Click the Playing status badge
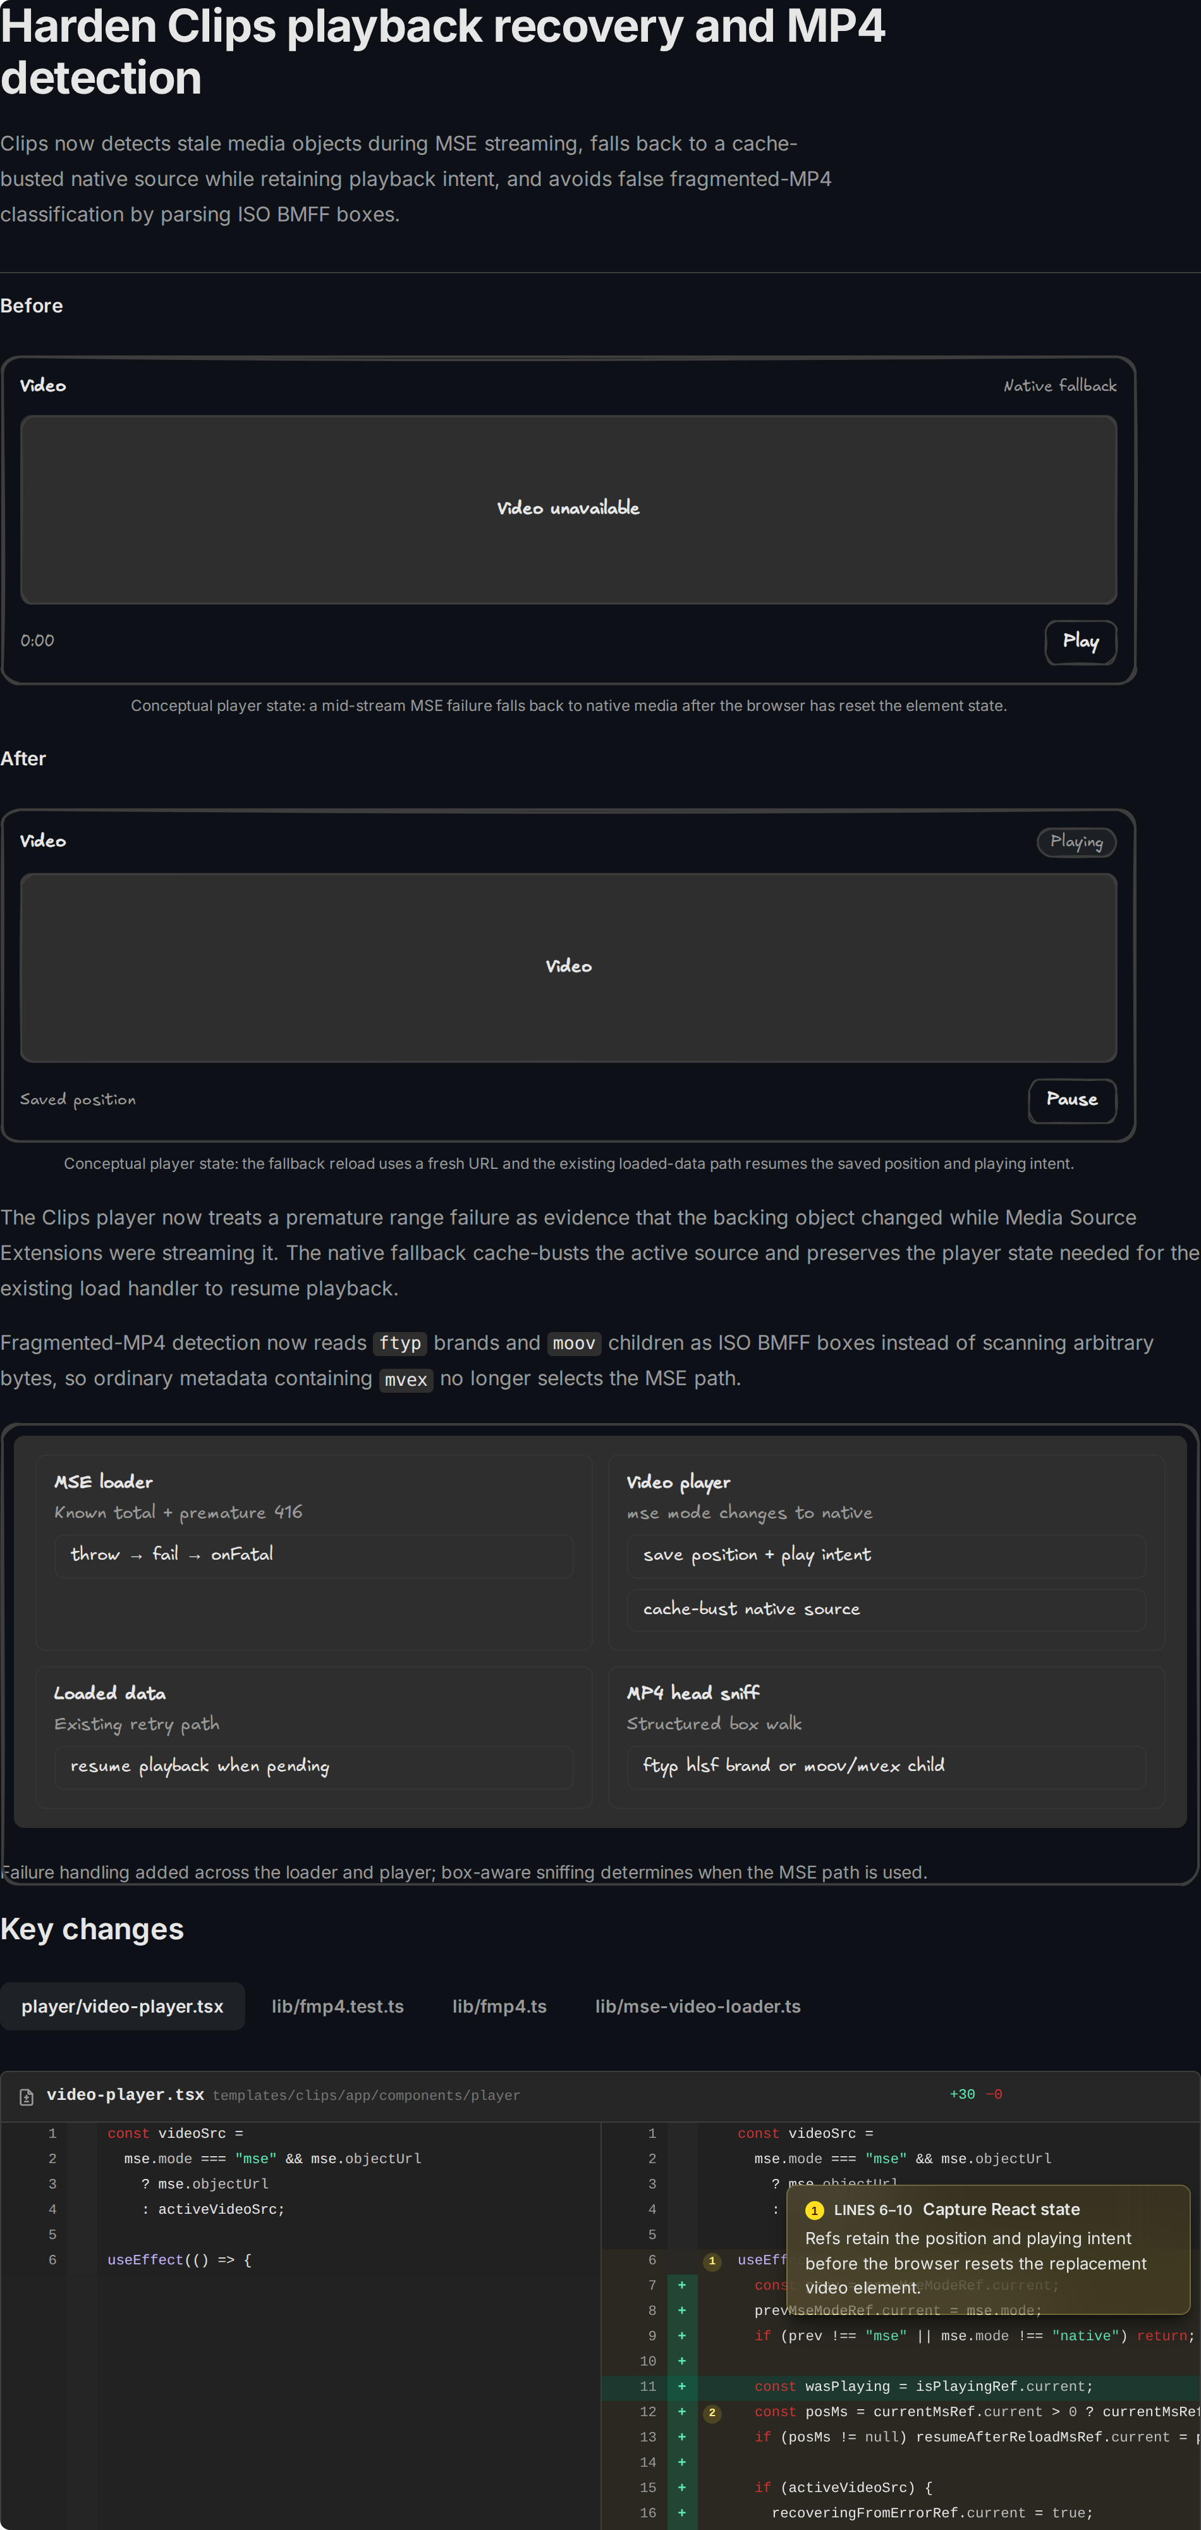The image size is (1201, 2530). (1076, 842)
